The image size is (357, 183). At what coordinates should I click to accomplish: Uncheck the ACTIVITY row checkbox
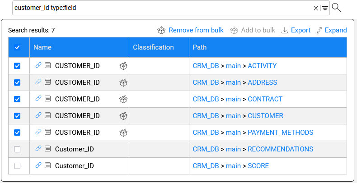(x=17, y=66)
